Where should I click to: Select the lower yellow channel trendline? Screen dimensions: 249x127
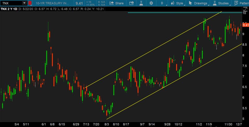pyautogui.click(x=174, y=82)
